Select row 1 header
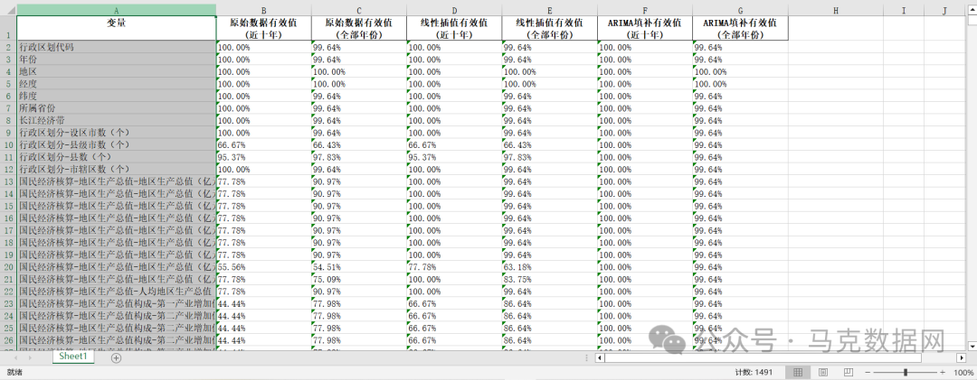Viewport: 977px width, 380px height. pyautogui.click(x=8, y=28)
